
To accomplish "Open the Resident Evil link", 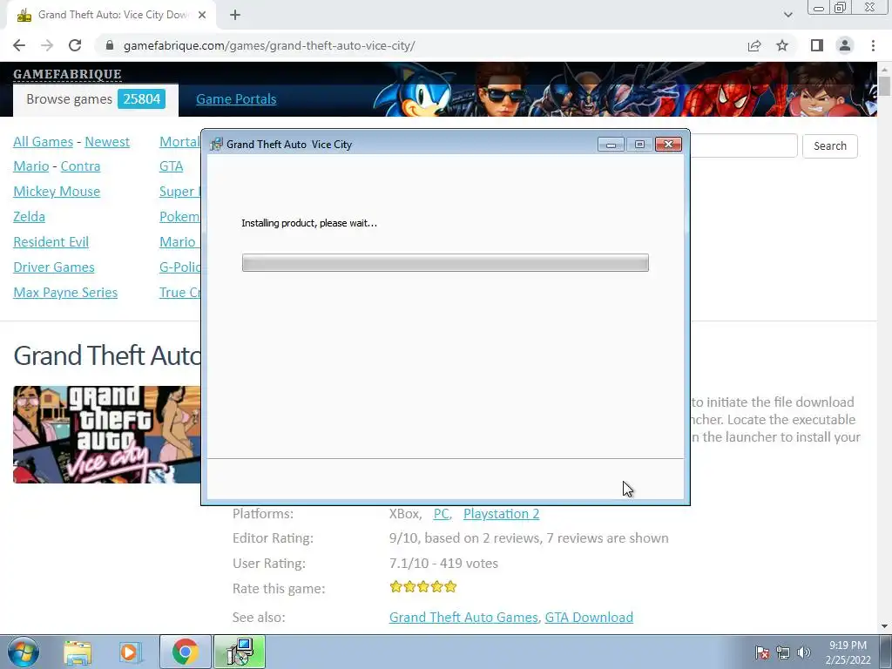I will (x=51, y=242).
